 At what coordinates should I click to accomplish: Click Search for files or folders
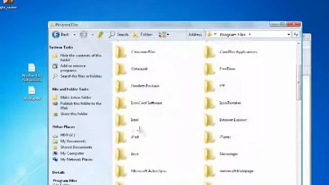point(81,76)
